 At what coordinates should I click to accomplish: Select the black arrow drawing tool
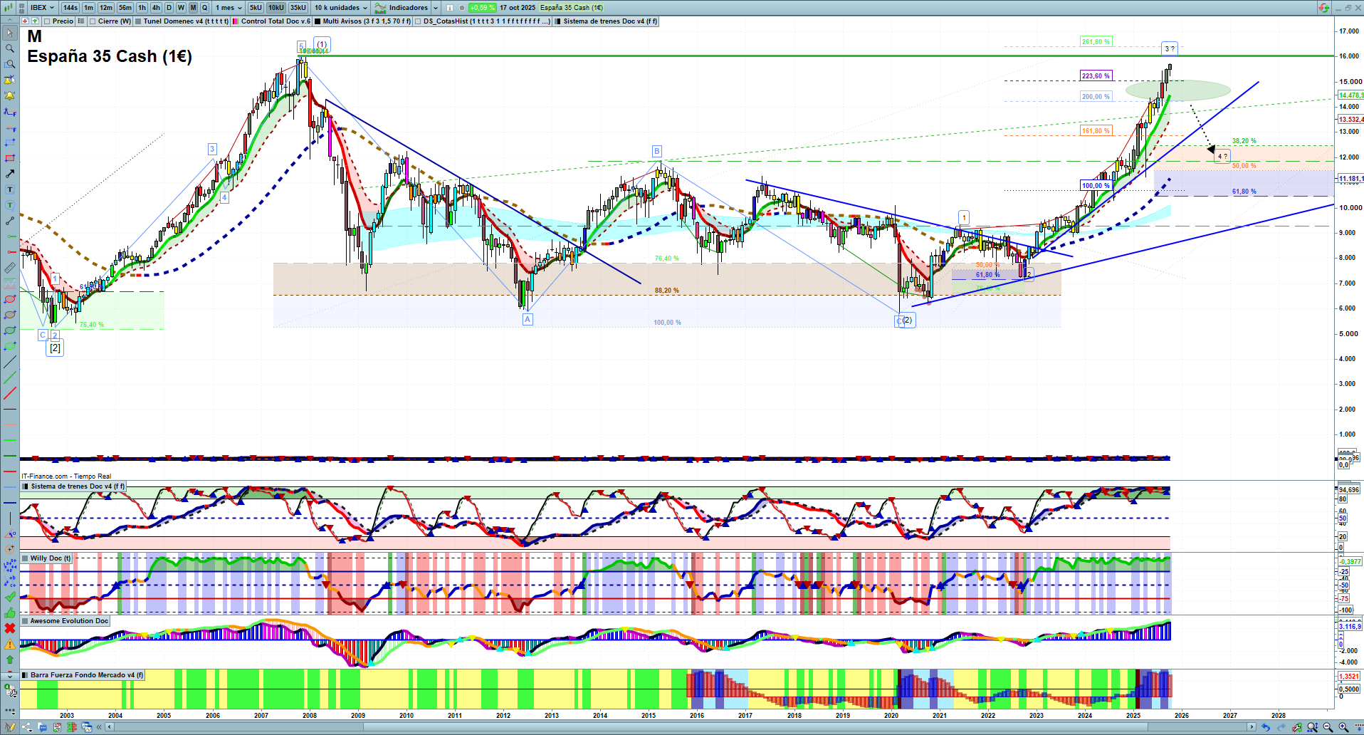tap(10, 174)
